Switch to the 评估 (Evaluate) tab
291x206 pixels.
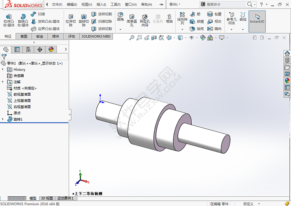pyautogui.click(x=72, y=36)
